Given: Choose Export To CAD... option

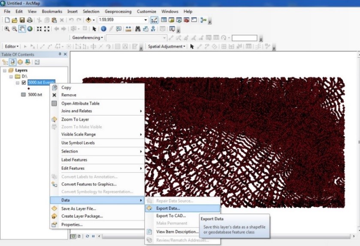Looking at the screenshot, I should point(182,216).
